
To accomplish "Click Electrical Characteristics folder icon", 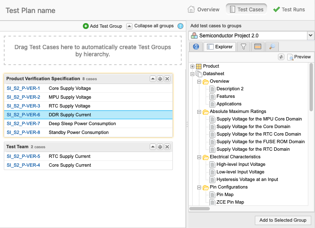I will click(206, 157).
